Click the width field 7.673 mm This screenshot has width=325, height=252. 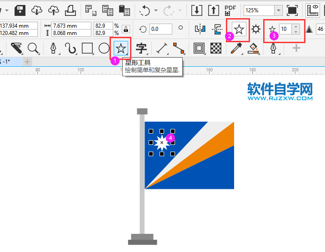(x=71, y=26)
